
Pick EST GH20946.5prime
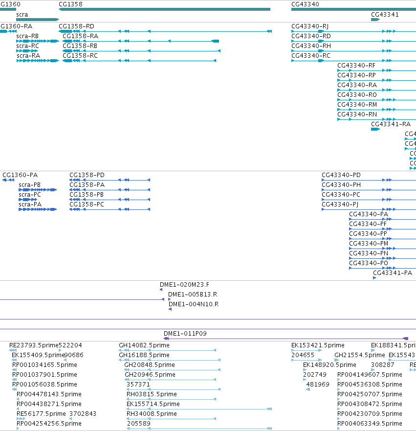click(x=150, y=375)
